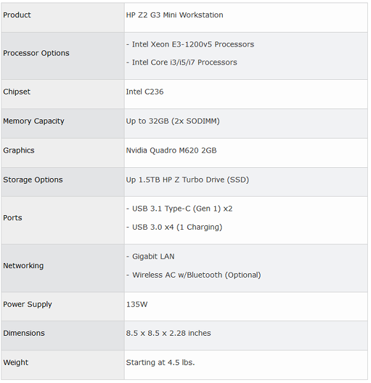
Task: Click the Storage Options label
Action: point(33,180)
